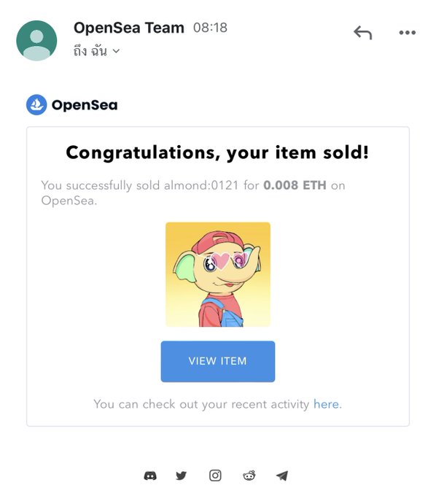Tap the 08:18 timestamp
This screenshot has width=436, height=496.
pos(210,28)
